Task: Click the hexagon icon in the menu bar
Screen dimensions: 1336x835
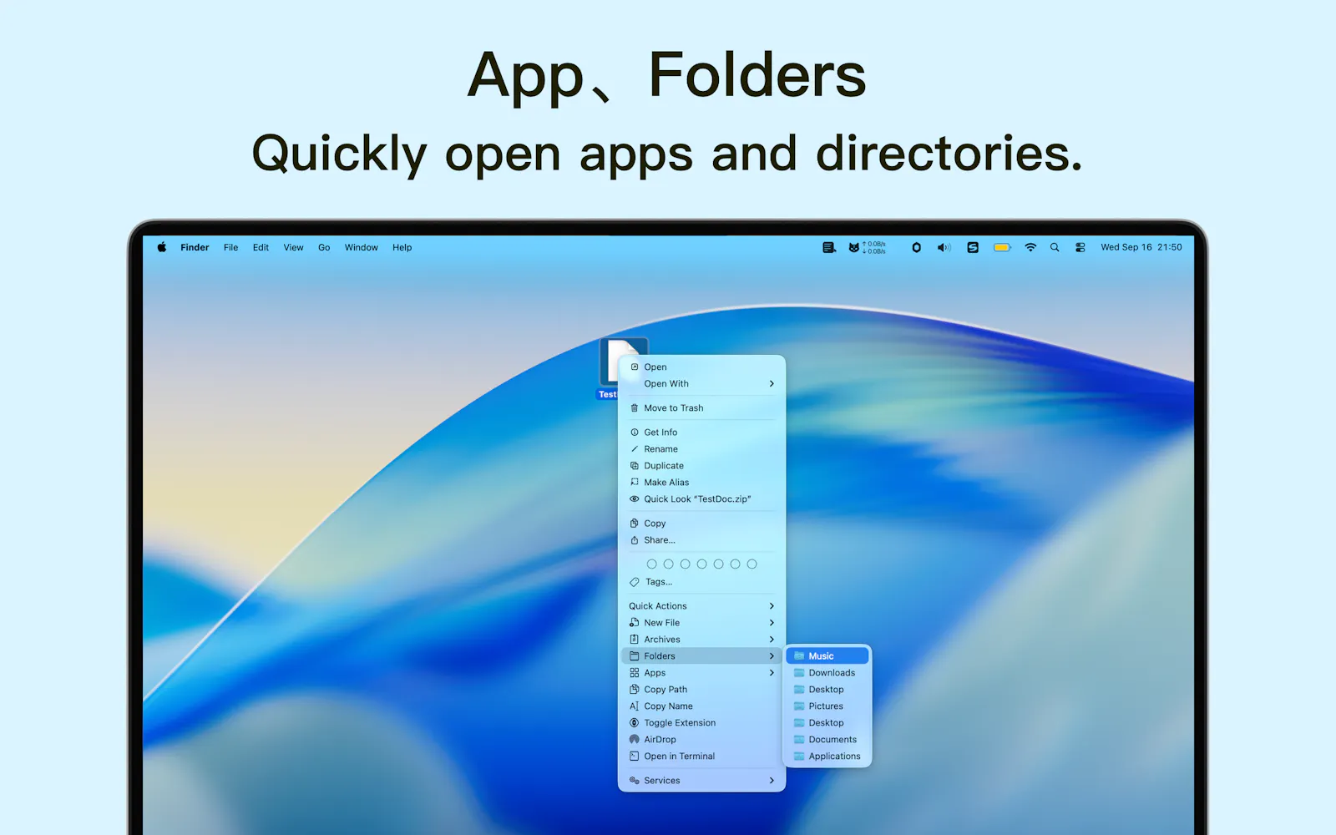Action: click(x=916, y=248)
